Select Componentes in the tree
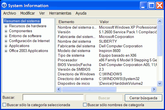The width and height of the screenshot is (165, 110). pos(21,31)
